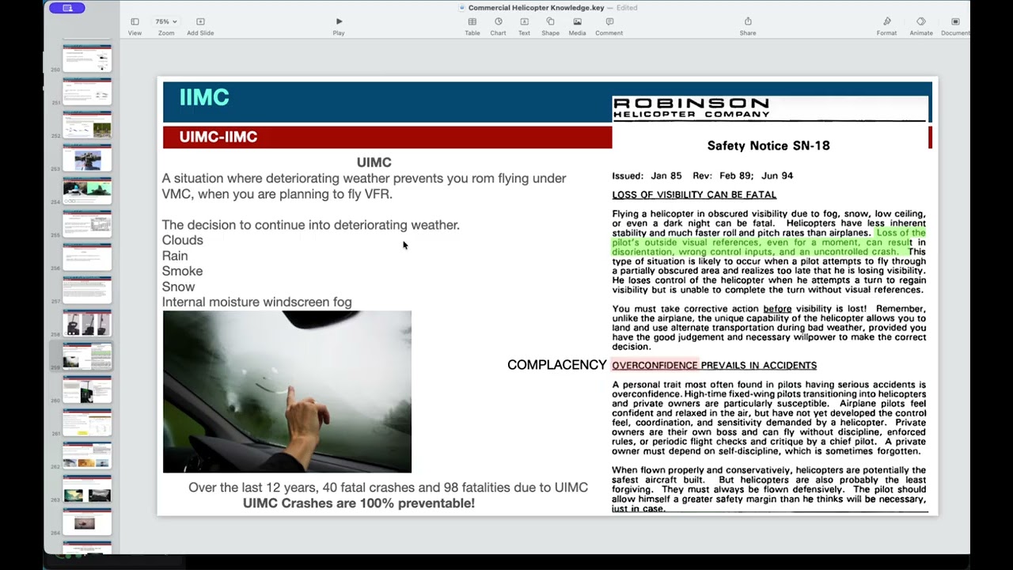The width and height of the screenshot is (1013, 570).
Task: Click the purple screen-sharing indicator button
Action: click(x=67, y=8)
